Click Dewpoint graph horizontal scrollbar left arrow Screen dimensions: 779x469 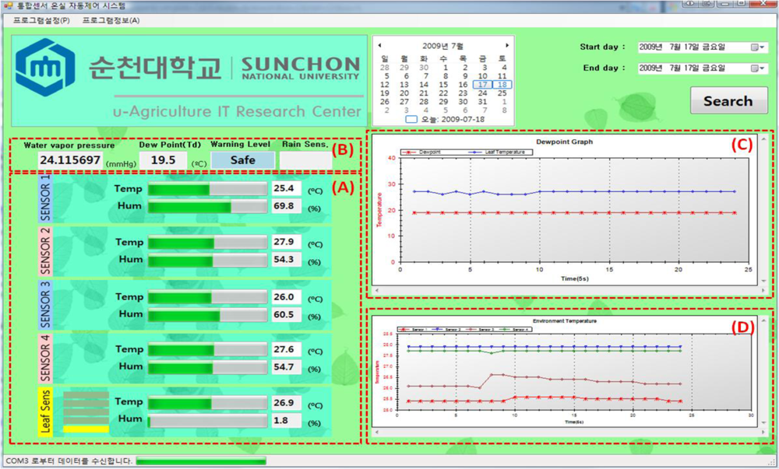point(376,291)
